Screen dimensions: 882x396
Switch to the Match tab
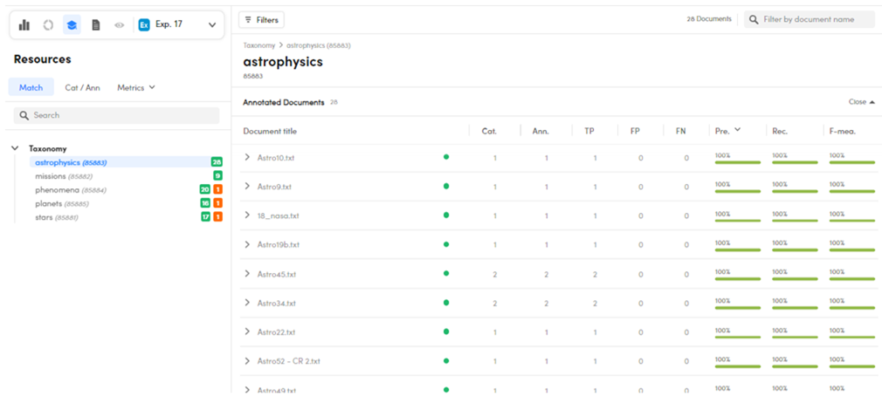coord(31,88)
